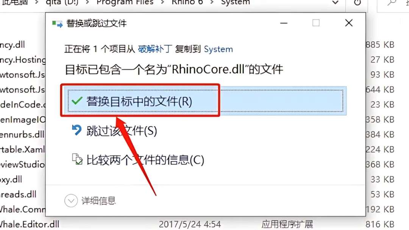
Task: Select Rhino 6 in the breadcrumb path
Action: (187, 2)
